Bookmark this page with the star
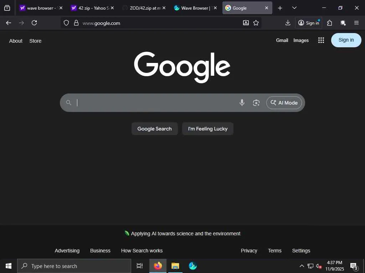 [256, 23]
